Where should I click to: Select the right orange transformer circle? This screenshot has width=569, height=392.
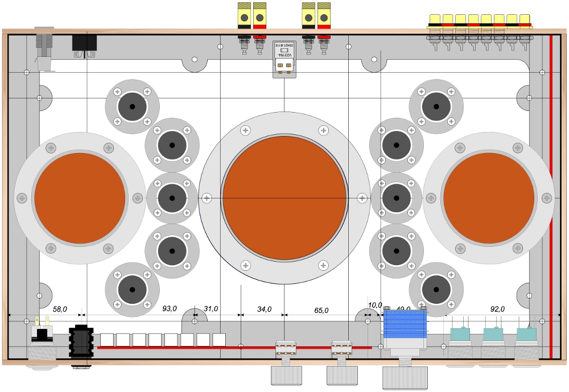(x=488, y=198)
